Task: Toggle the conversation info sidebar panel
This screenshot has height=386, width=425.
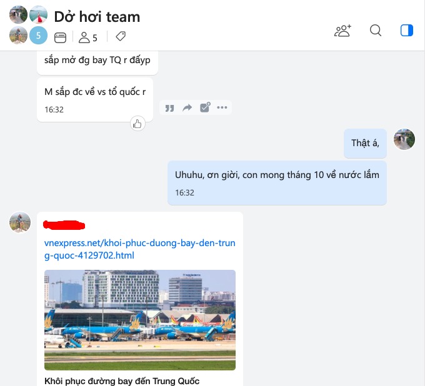Action: (x=407, y=31)
